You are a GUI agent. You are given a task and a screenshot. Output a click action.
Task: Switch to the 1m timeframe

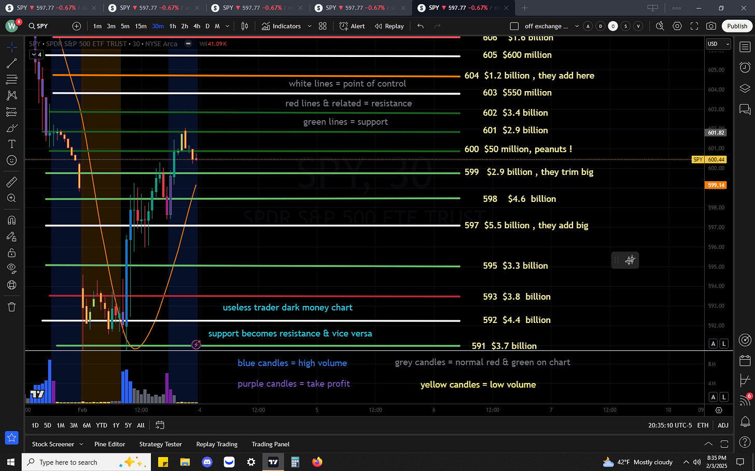97,26
